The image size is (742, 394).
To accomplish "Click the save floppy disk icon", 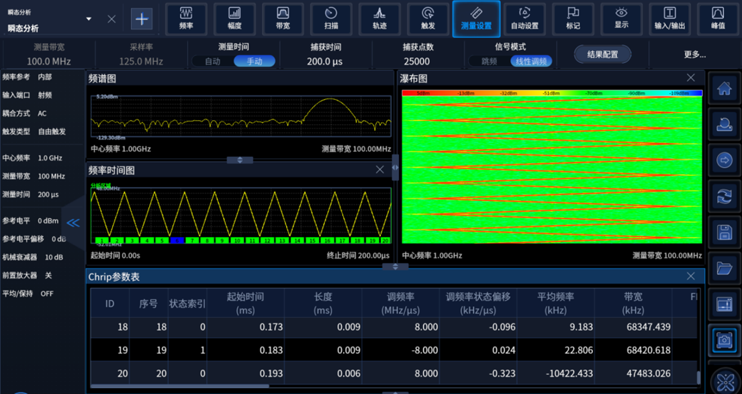I will point(724,232).
